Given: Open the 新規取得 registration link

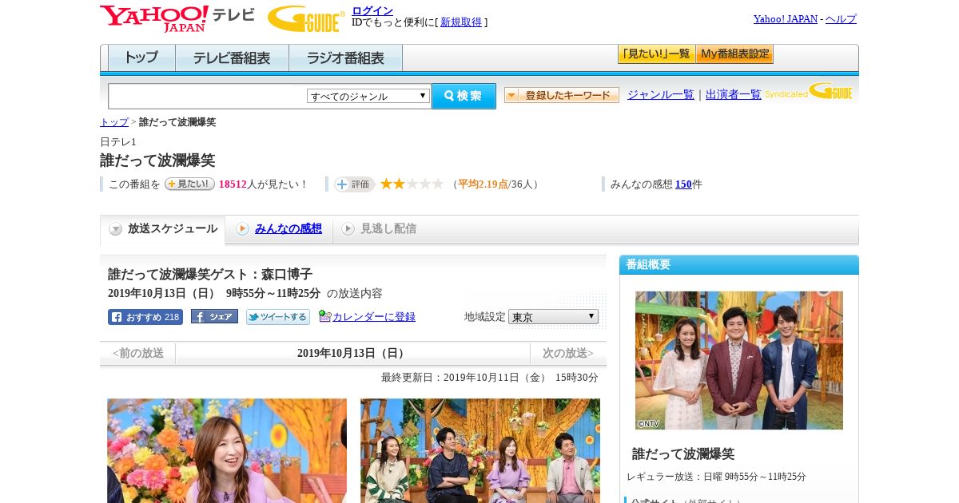Looking at the screenshot, I should (461, 22).
